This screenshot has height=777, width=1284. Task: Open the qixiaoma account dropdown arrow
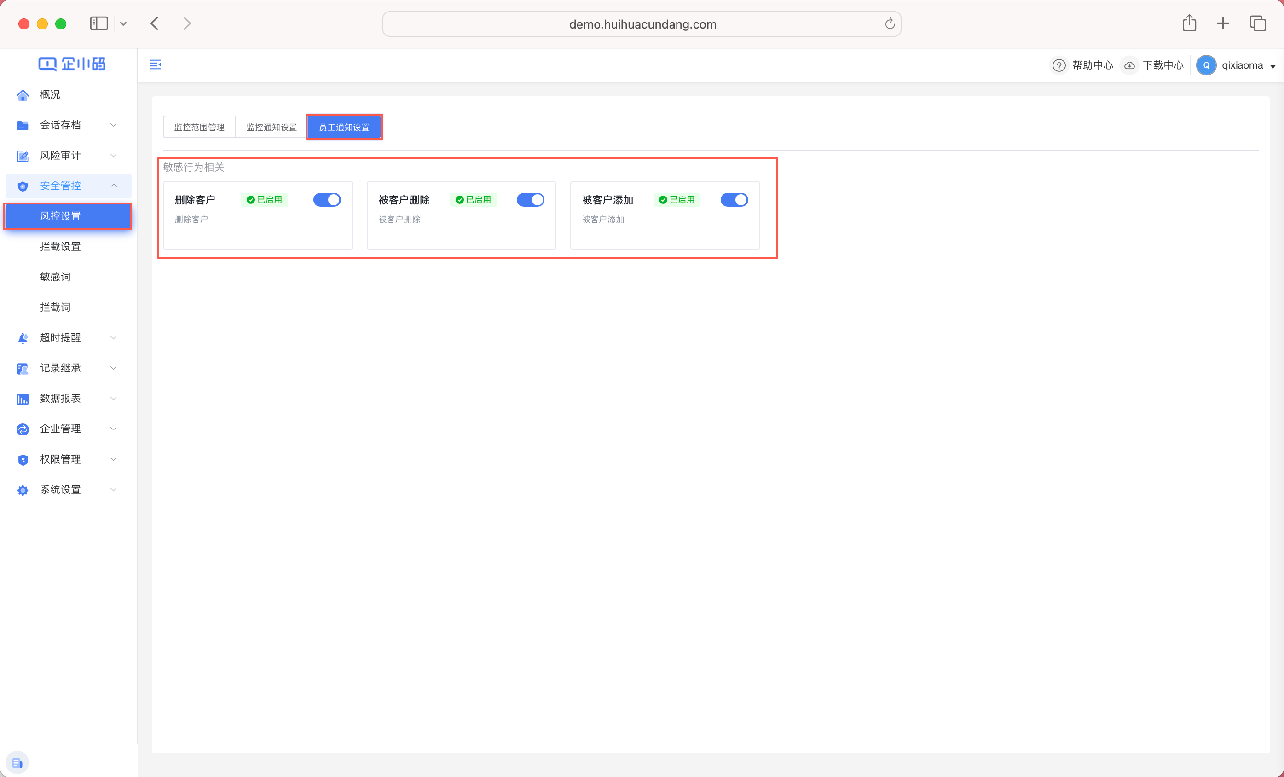click(1272, 66)
